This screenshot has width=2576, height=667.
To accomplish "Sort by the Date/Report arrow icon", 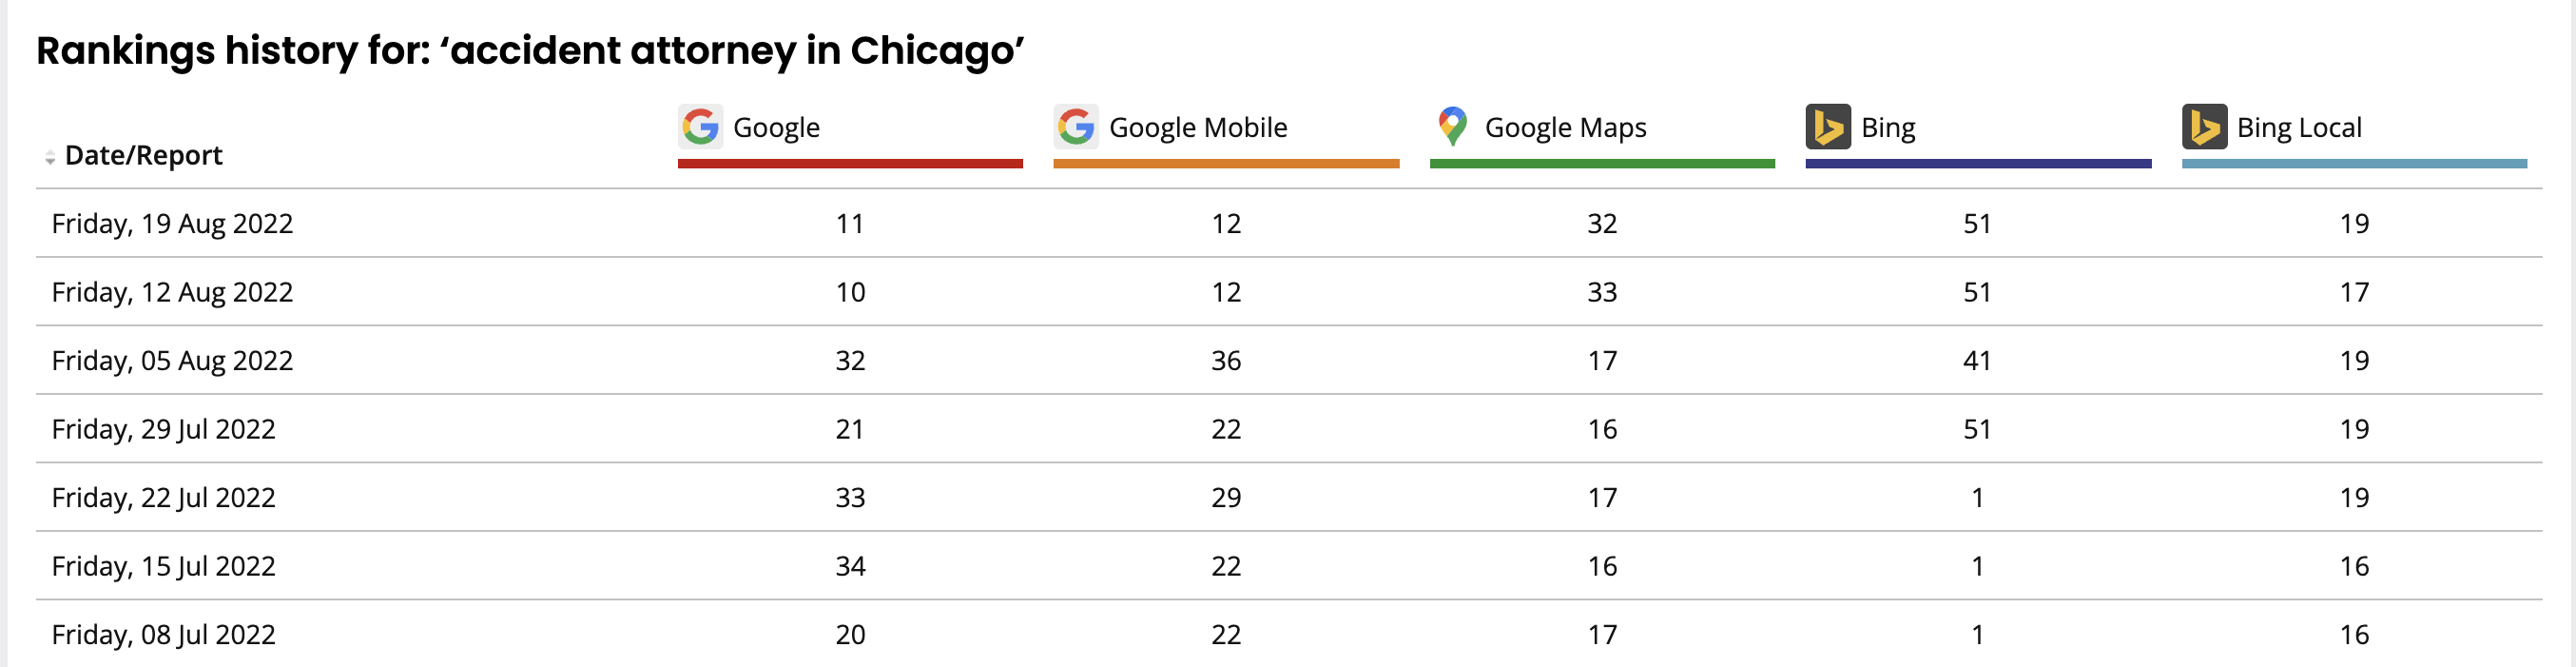I will point(50,157).
